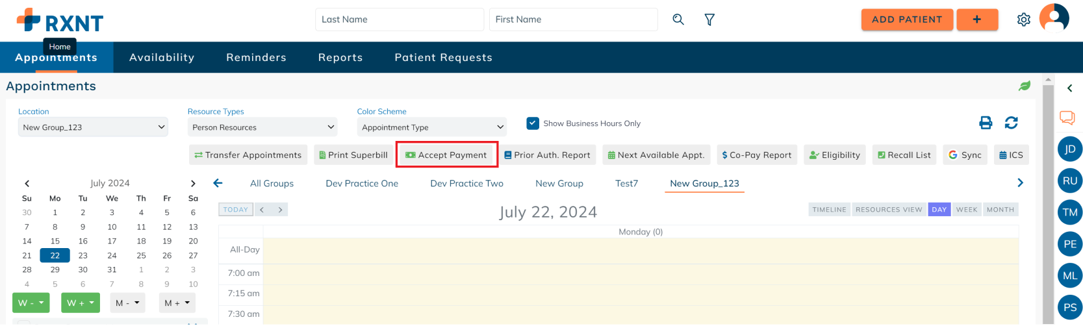Image resolution: width=1083 pixels, height=326 pixels.
Task: Open the Color Scheme dropdown
Action: click(432, 127)
